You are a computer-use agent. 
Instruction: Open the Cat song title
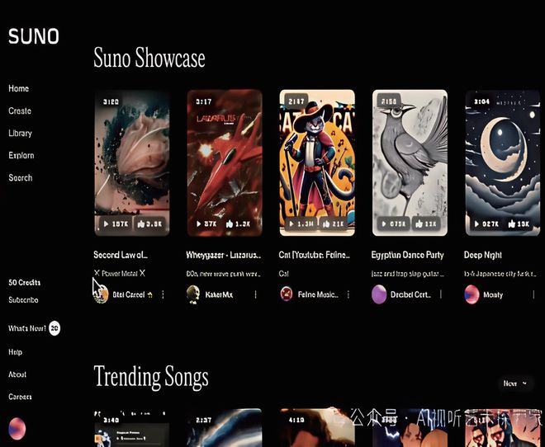click(315, 255)
